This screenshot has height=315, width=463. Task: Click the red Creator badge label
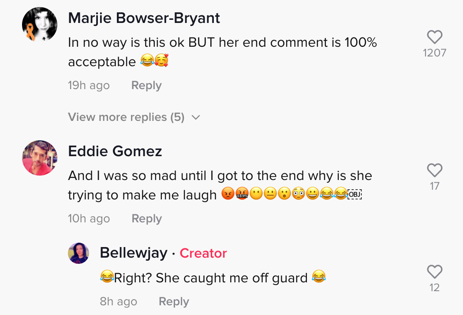coord(203,253)
